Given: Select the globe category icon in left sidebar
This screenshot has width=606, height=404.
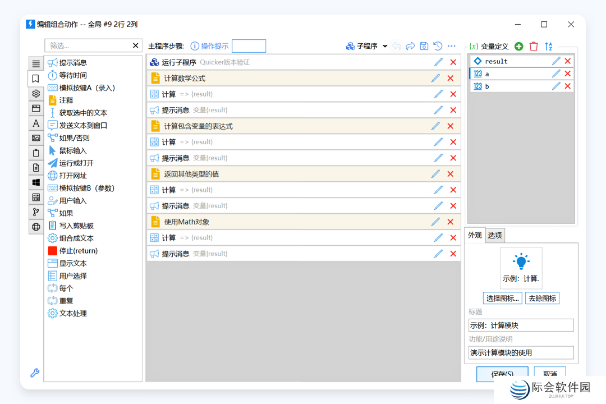Looking at the screenshot, I should pos(35,227).
